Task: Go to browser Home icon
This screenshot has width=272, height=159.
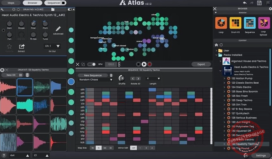Action: (x=216, y=45)
